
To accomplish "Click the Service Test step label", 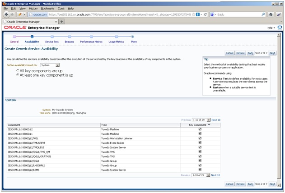I will 52,42.
